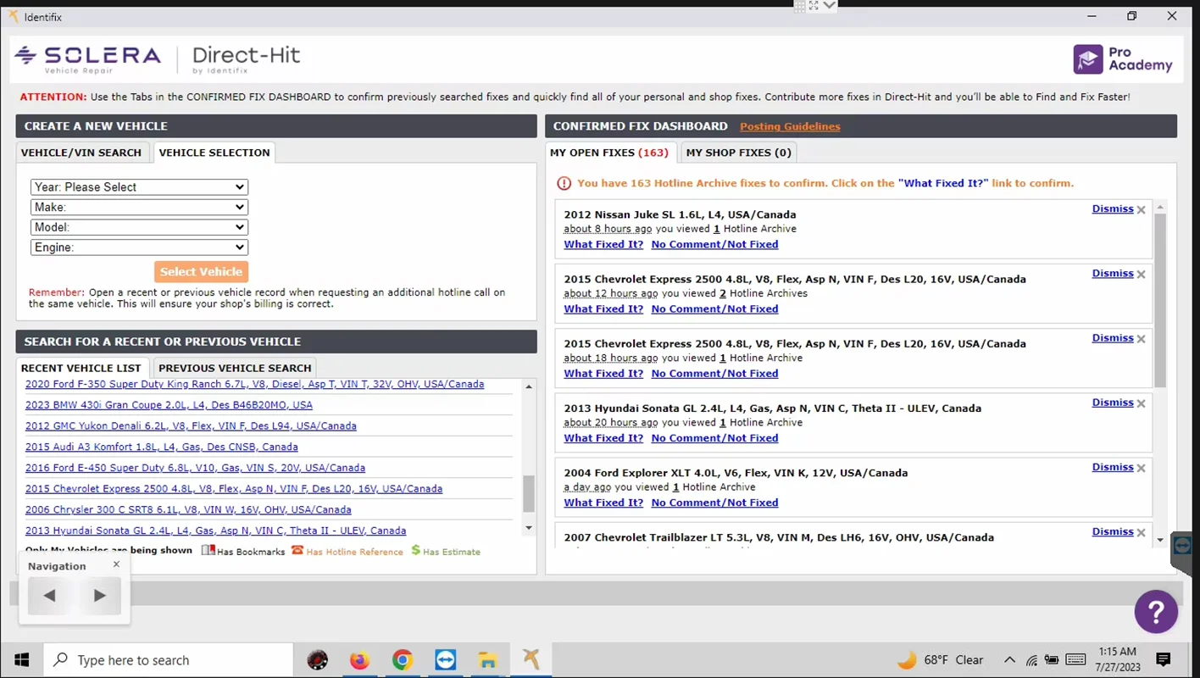
Task: Click the Navigation forward arrow
Action: click(99, 596)
